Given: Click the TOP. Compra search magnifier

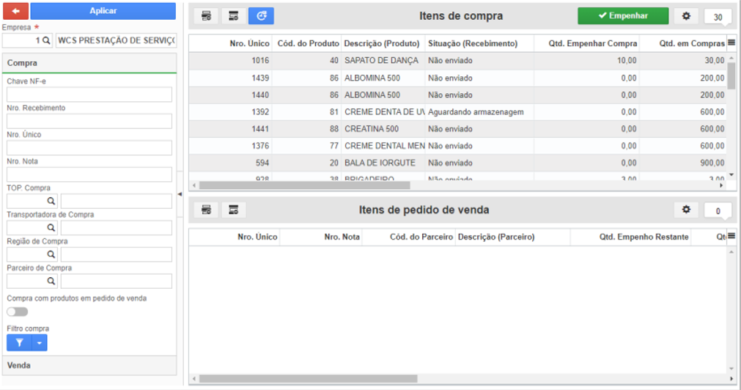Looking at the screenshot, I should point(51,201).
